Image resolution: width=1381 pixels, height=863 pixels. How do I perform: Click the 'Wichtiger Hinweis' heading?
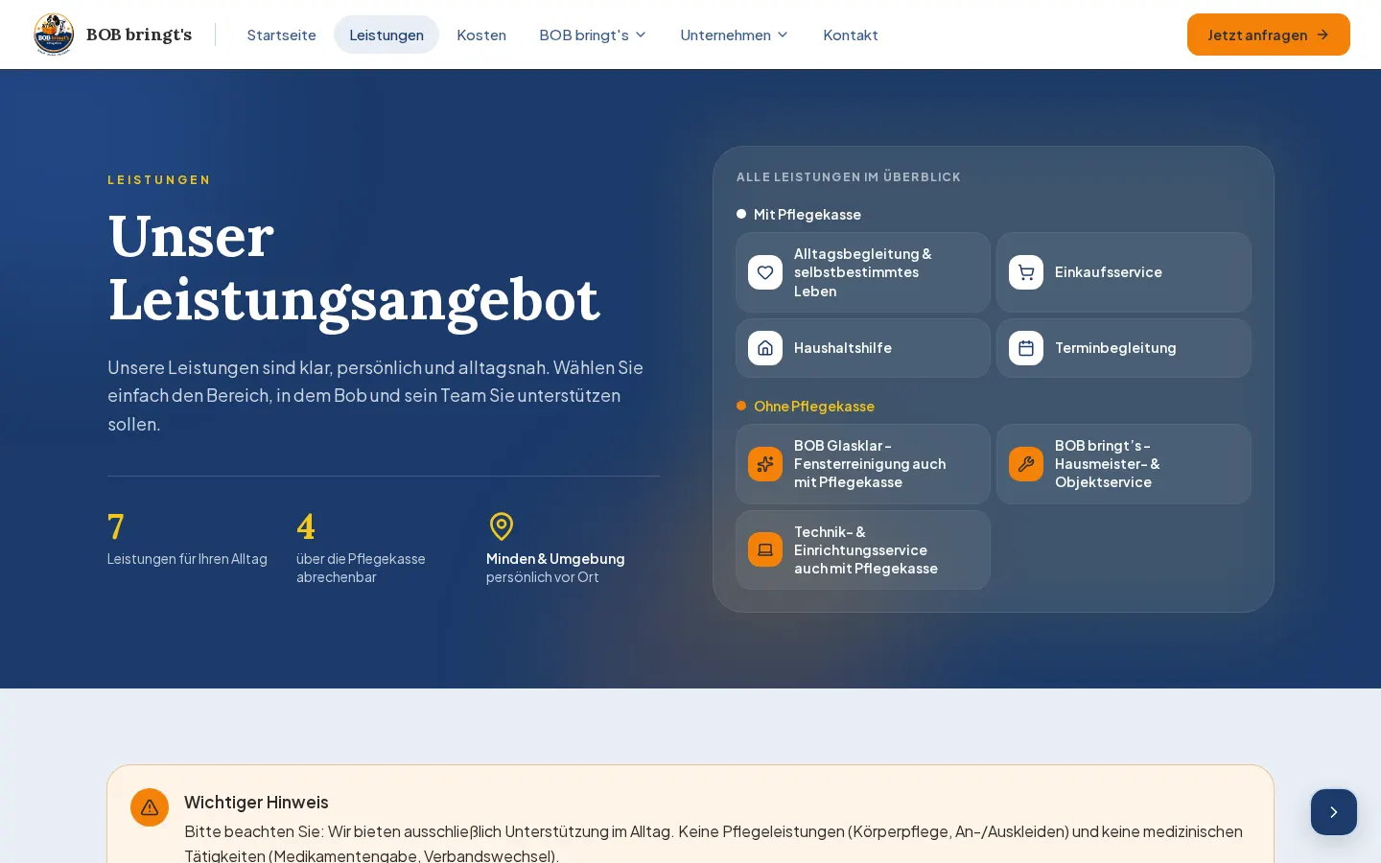(x=256, y=802)
